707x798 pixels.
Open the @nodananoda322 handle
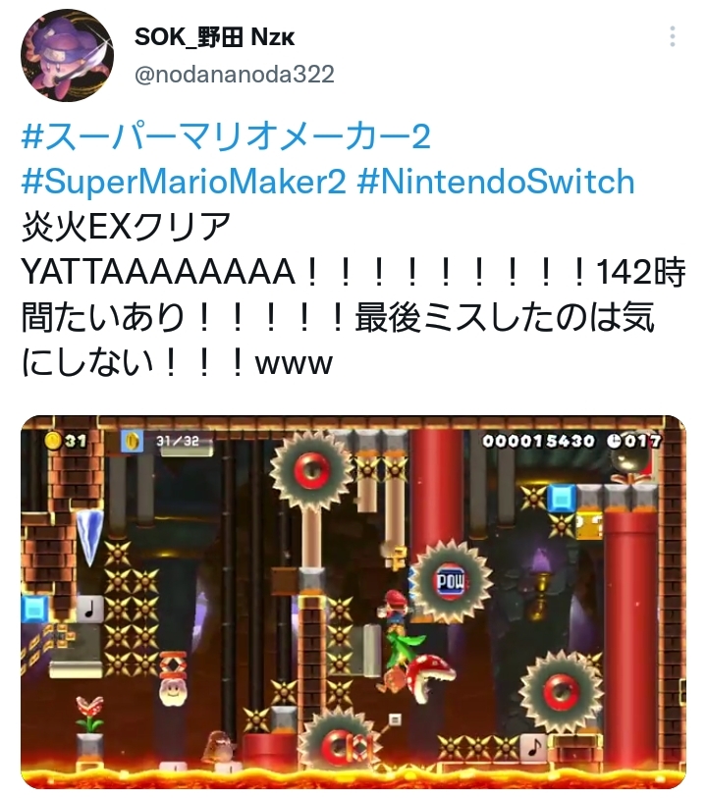click(x=234, y=75)
